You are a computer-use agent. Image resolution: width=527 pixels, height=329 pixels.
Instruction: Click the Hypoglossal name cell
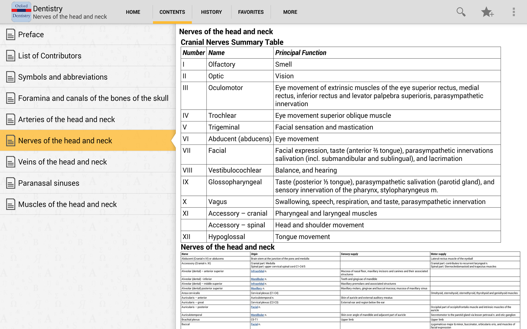tap(240, 237)
